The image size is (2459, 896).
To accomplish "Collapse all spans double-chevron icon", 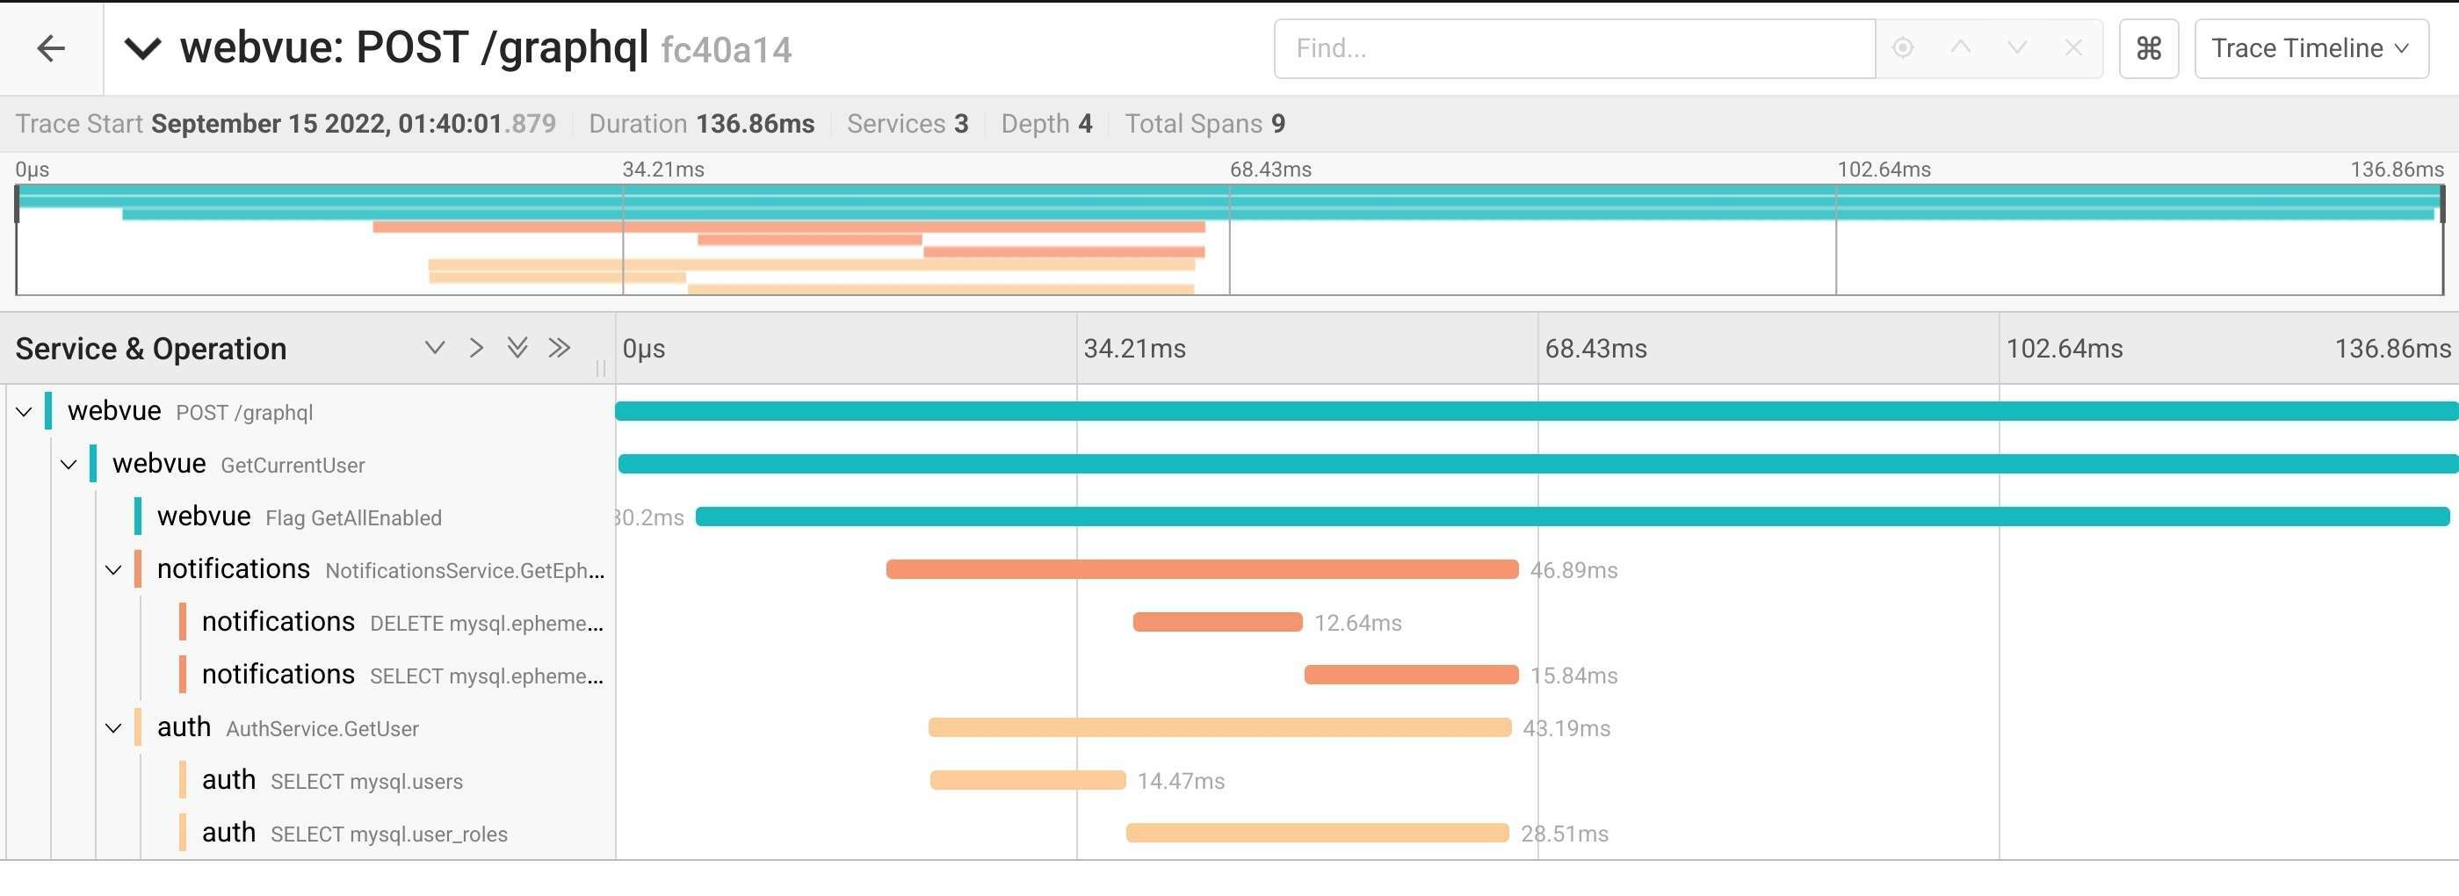I will coord(560,348).
